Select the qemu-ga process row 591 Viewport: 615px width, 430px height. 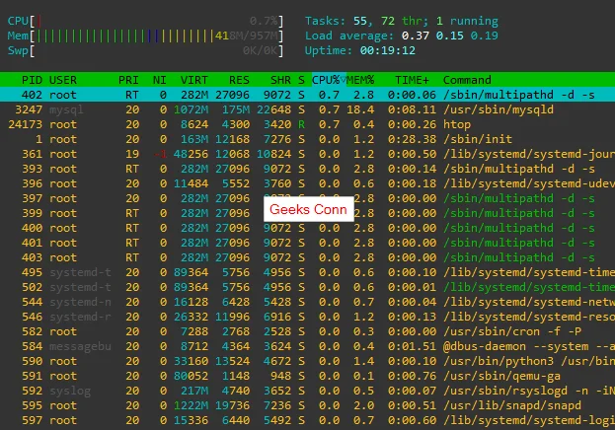pos(308,376)
